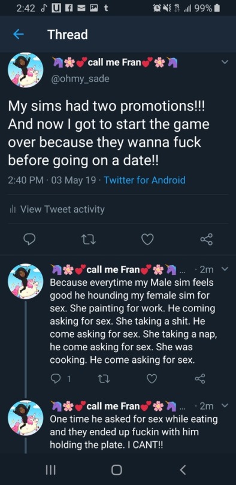Reply to the main tweet
This screenshot has height=485, width=236.
pos(29,240)
